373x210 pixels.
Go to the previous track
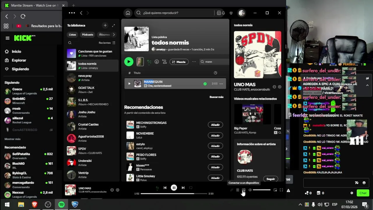(165, 188)
